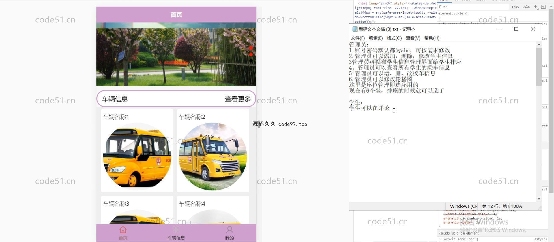Screen dimensions: 554x242
Task: Toggle the :hov element state button
Action: (516, 7)
